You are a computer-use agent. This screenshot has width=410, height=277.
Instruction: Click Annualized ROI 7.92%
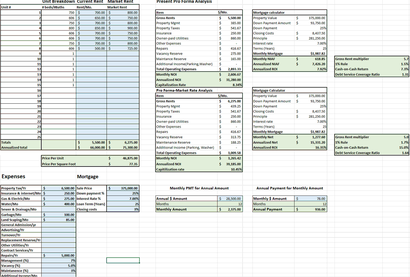(x=311, y=69)
